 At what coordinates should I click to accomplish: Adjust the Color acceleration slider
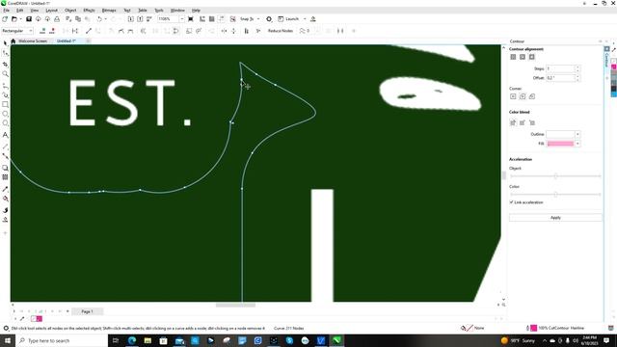[x=555, y=194]
